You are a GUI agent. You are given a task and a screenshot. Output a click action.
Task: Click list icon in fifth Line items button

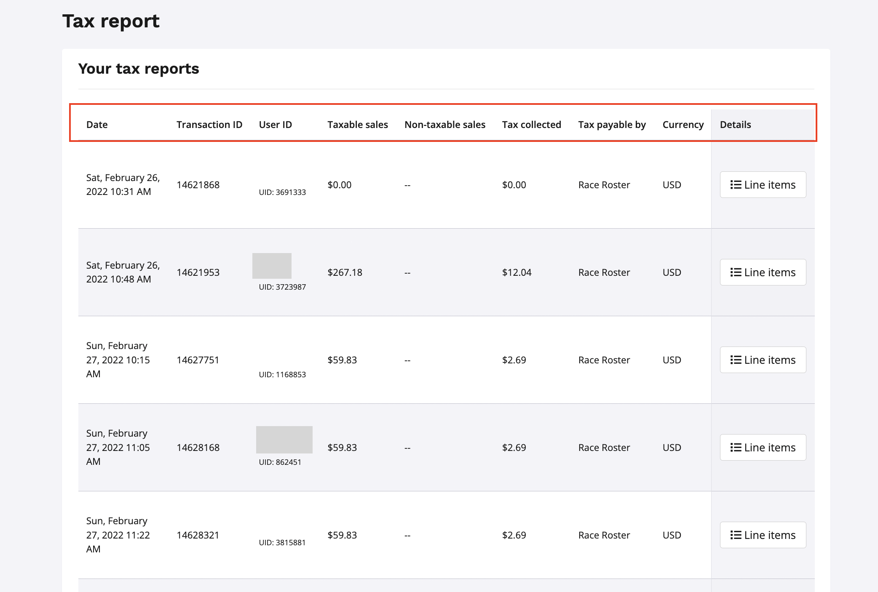click(736, 535)
